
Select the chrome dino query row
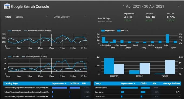point(137,97)
